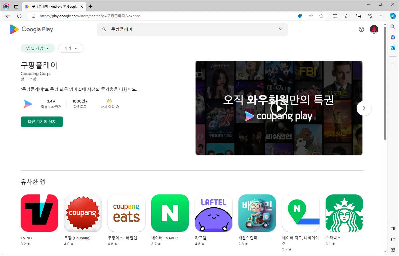
Task: Open the browser Settings and more menu
Action: 382,16
